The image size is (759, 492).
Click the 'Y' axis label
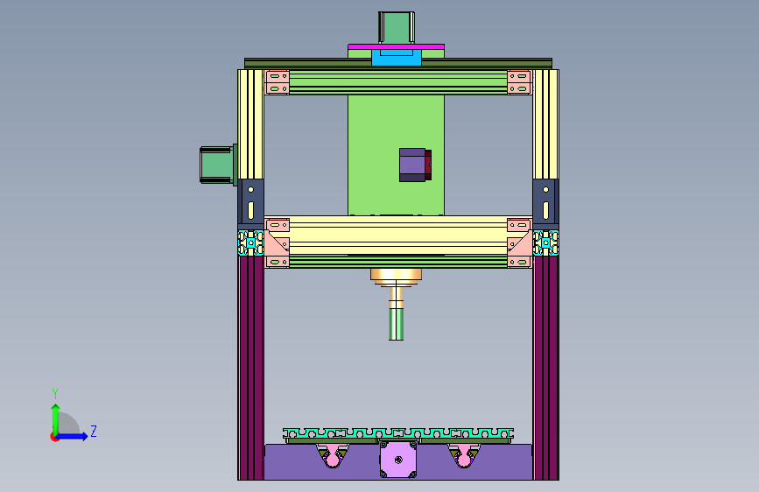tap(55, 394)
